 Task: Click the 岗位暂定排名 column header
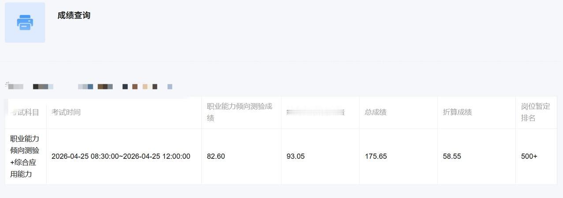click(536, 112)
